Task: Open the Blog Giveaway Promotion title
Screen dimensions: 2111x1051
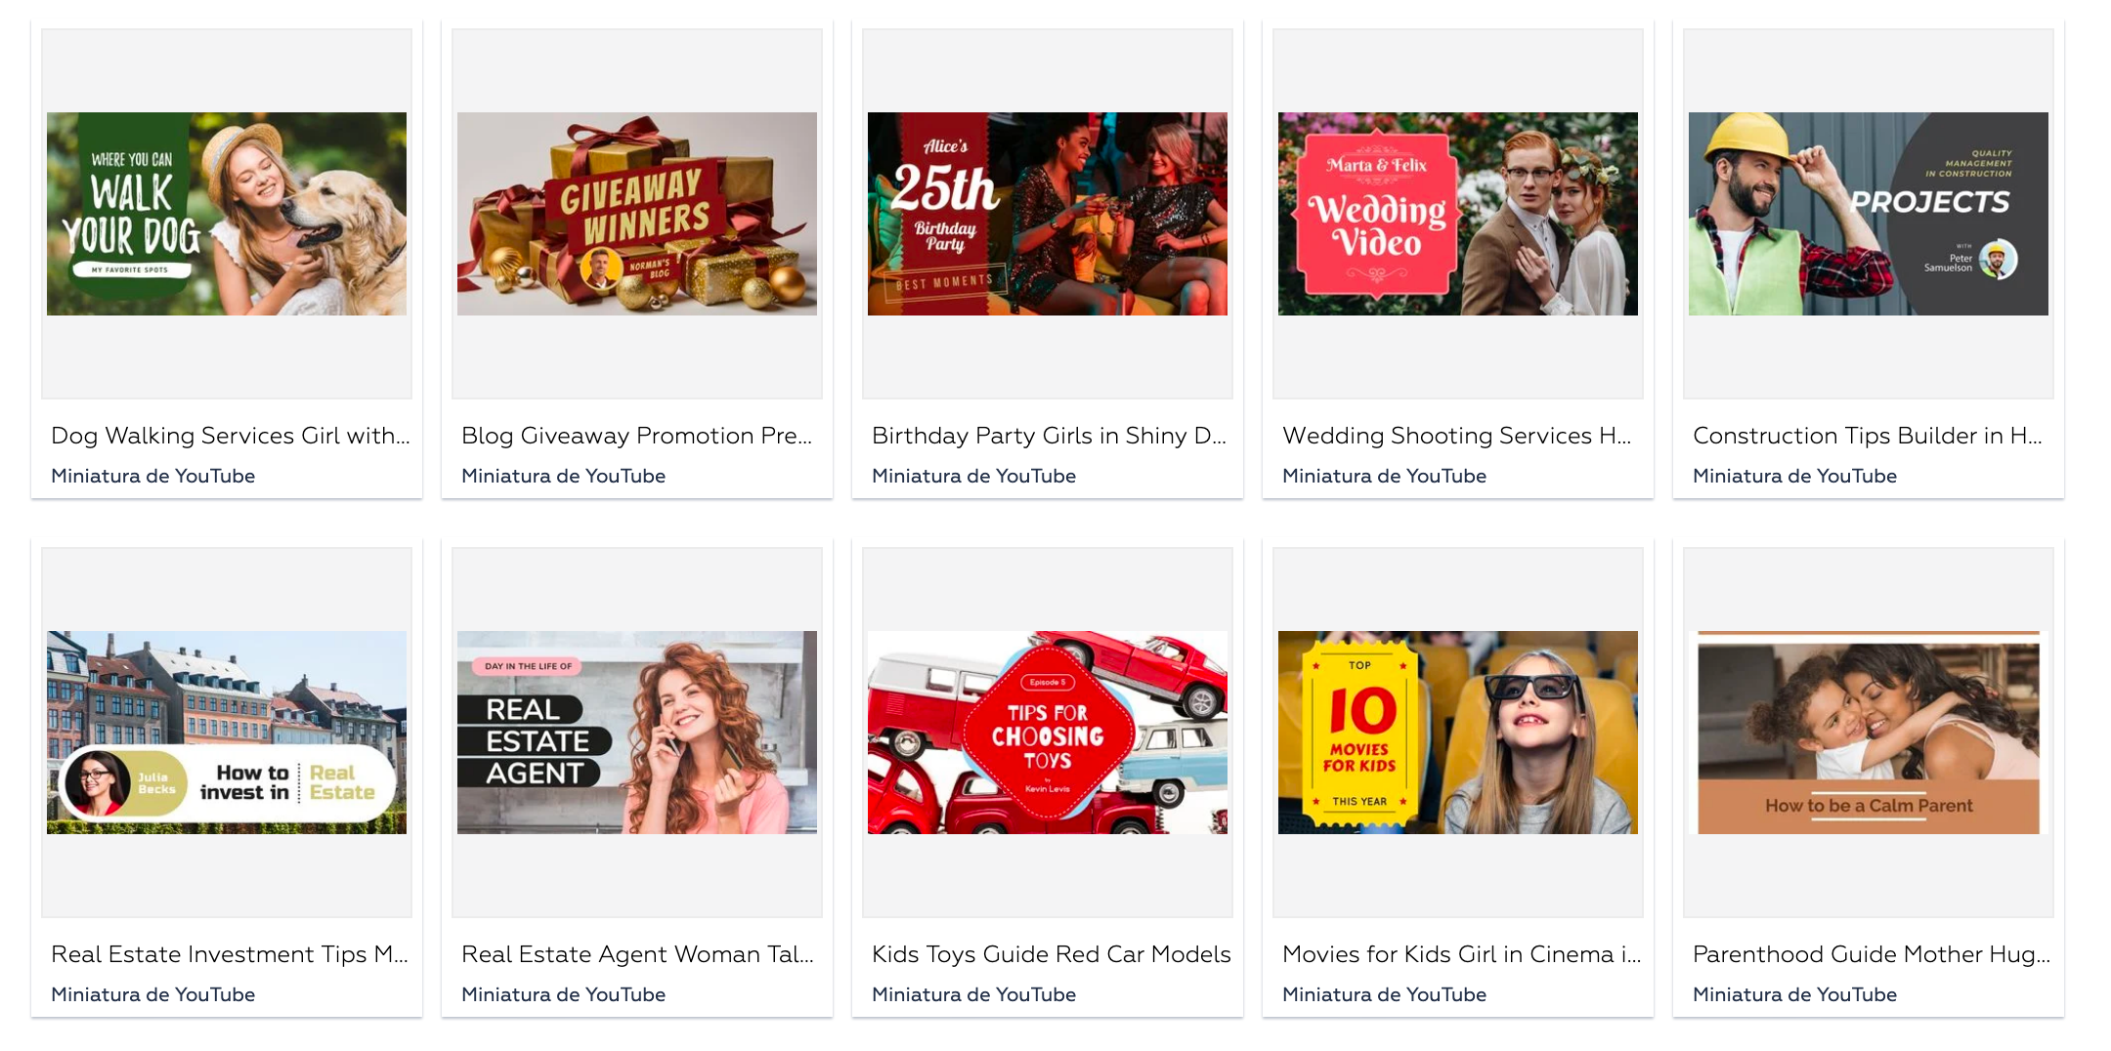Action: tap(637, 436)
